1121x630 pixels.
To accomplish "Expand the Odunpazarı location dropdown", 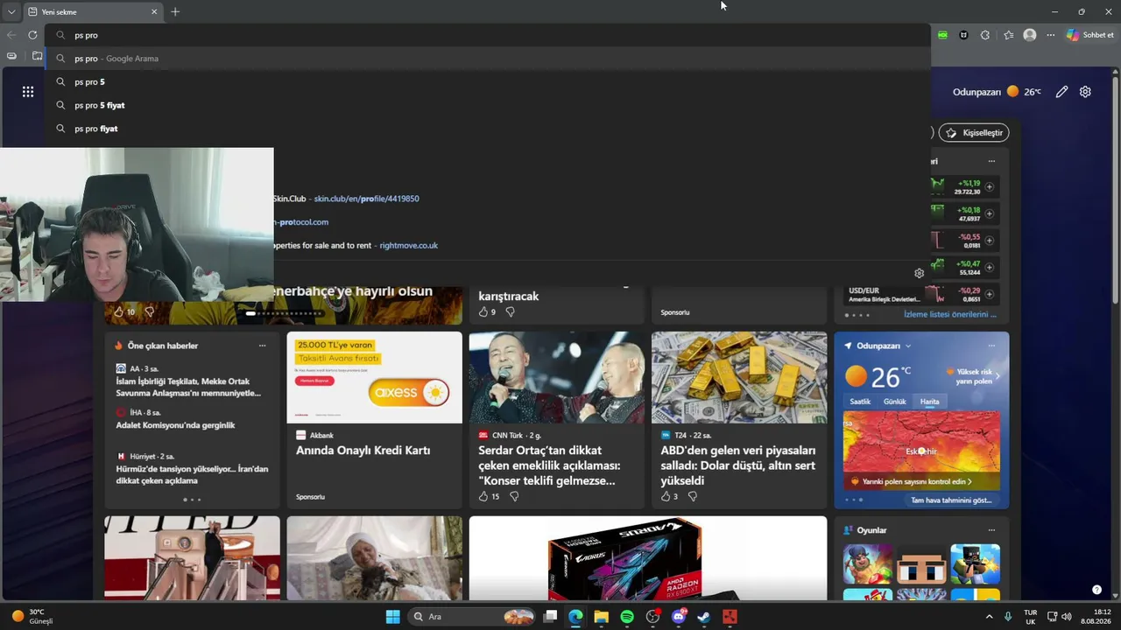I will 908,346.
